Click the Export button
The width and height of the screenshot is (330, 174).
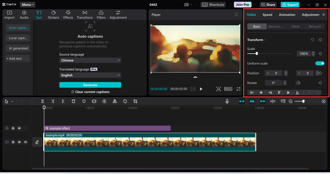[x=290, y=5]
